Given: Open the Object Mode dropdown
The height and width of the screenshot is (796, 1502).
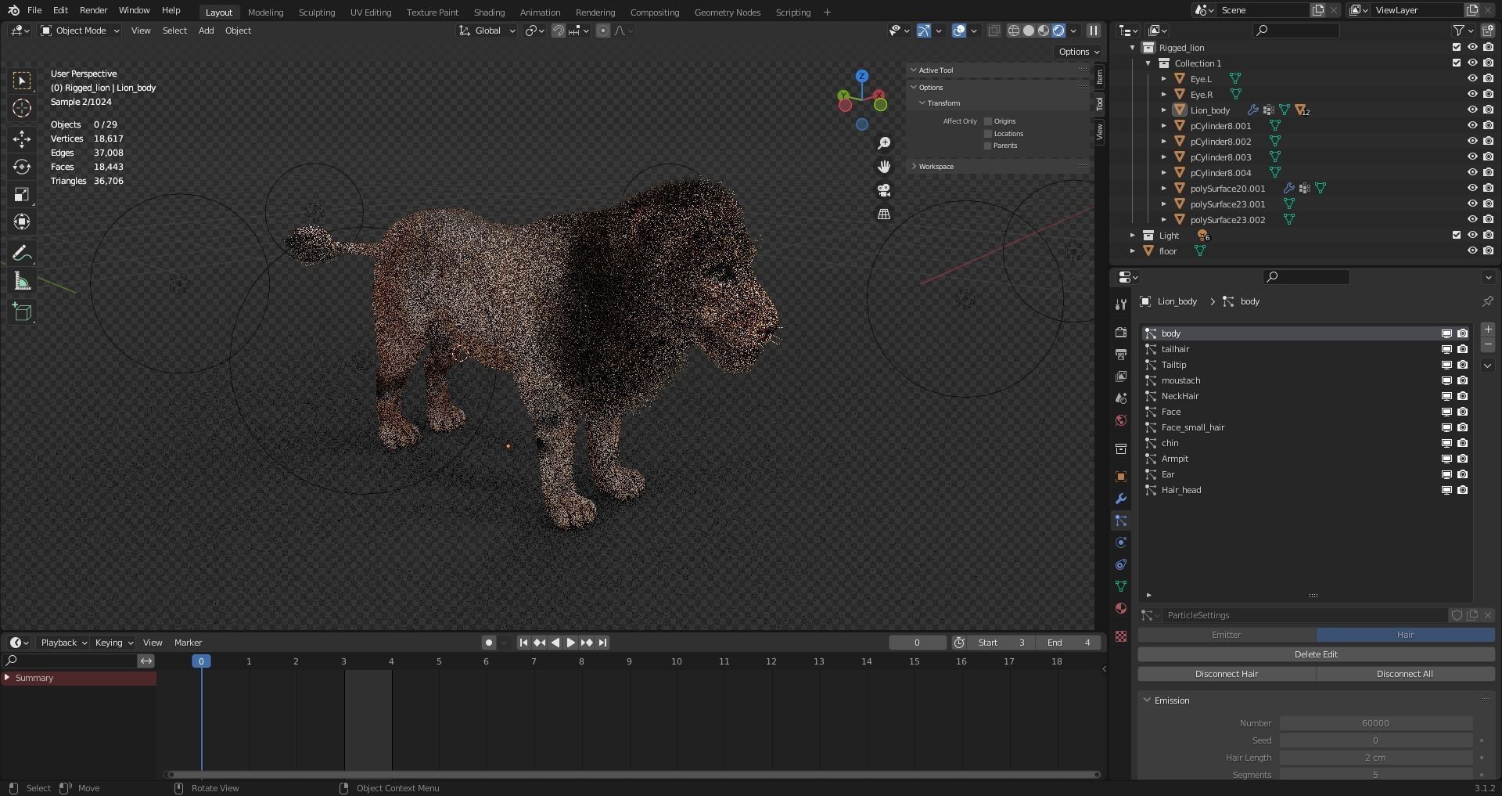Looking at the screenshot, I should [81, 31].
